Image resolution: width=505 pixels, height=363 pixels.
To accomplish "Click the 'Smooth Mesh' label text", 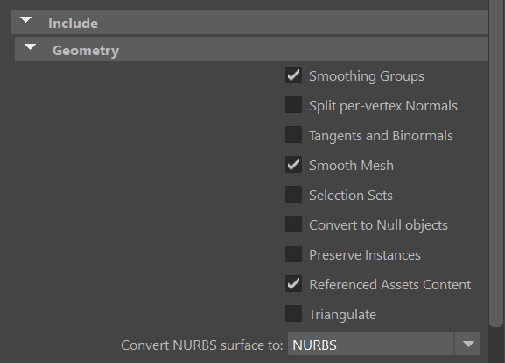I will click(351, 166).
